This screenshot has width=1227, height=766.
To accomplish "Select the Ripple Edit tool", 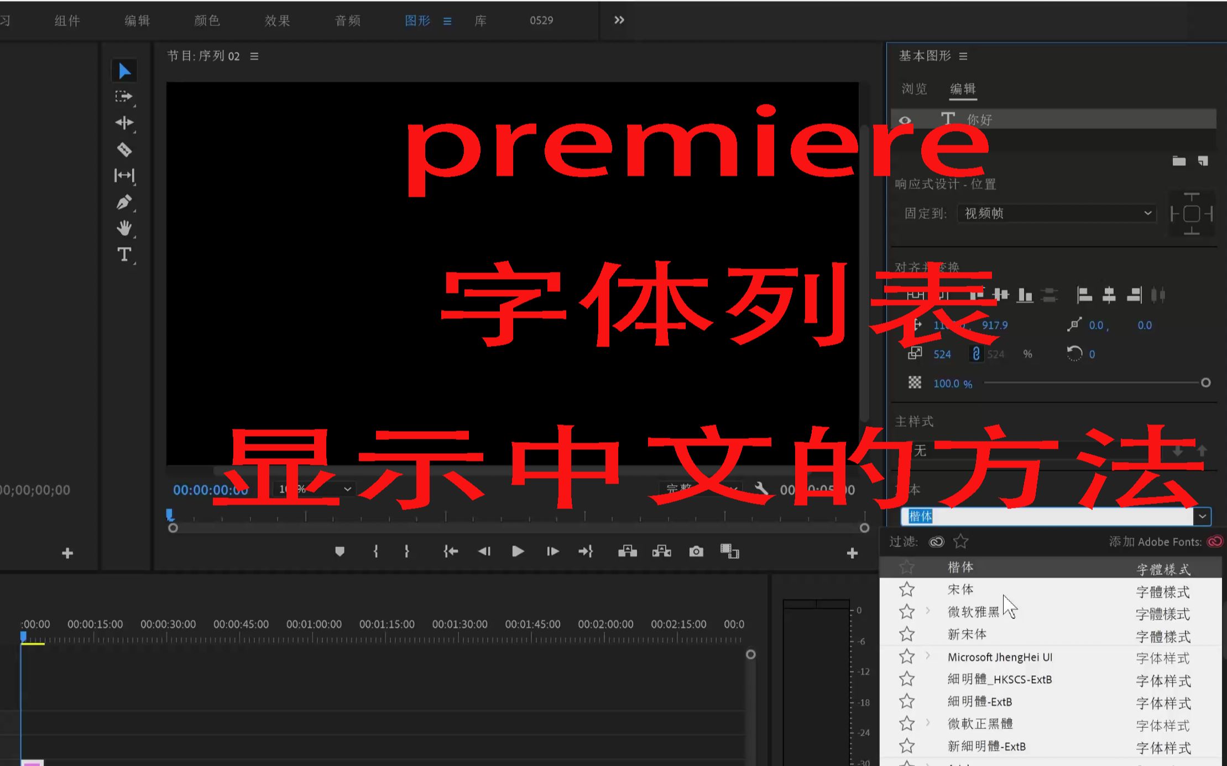I will click(x=124, y=123).
